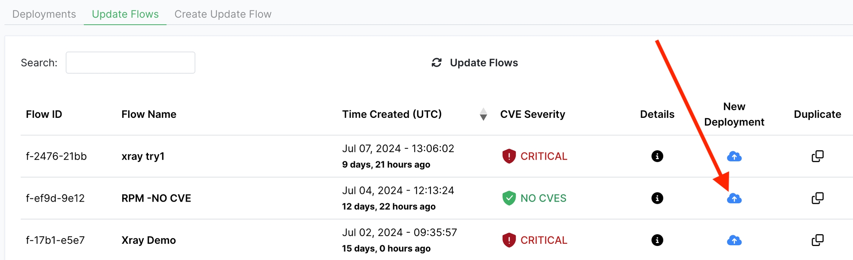Click the Flow ID column header

(x=44, y=114)
